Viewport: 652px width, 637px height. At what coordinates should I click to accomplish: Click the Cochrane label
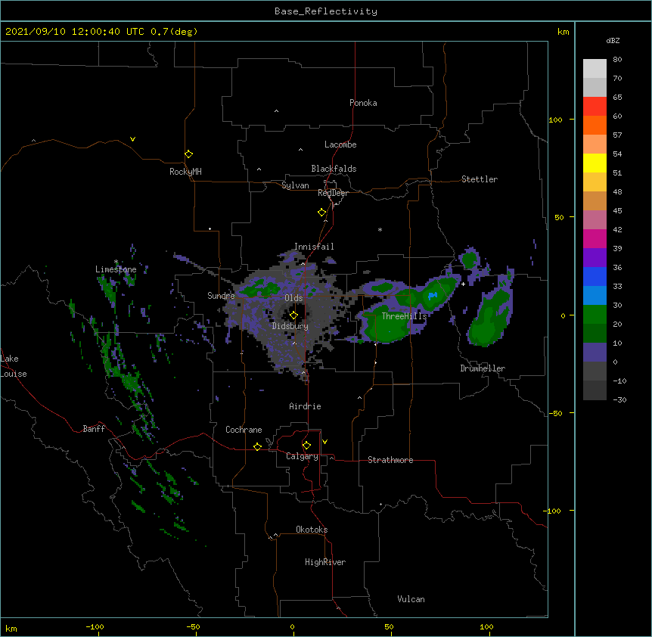point(244,430)
